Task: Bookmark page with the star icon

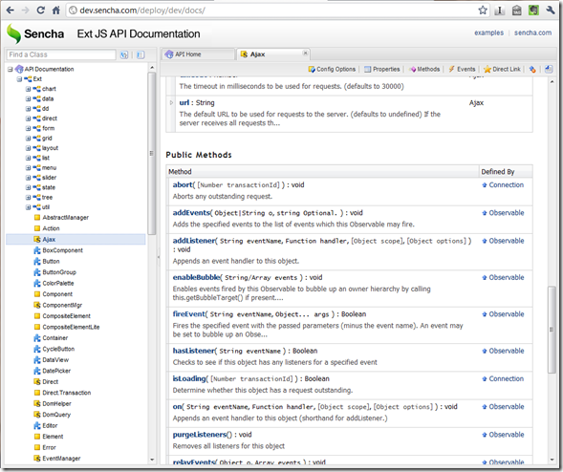Action: 483,11
